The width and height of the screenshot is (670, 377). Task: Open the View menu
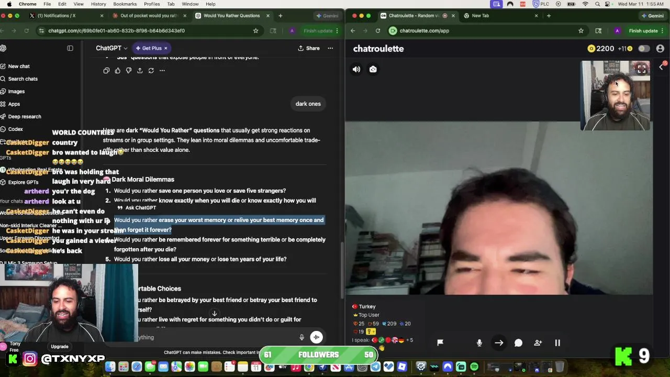pyautogui.click(x=79, y=4)
